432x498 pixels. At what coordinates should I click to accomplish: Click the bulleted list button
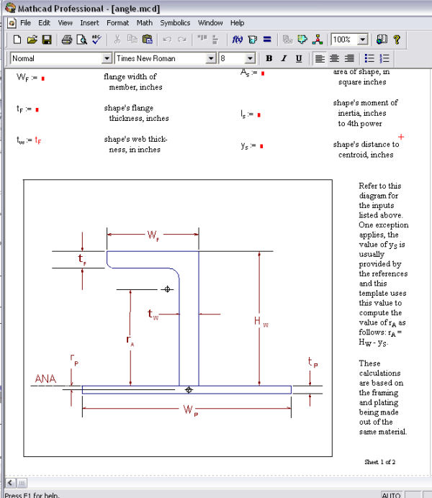point(369,58)
